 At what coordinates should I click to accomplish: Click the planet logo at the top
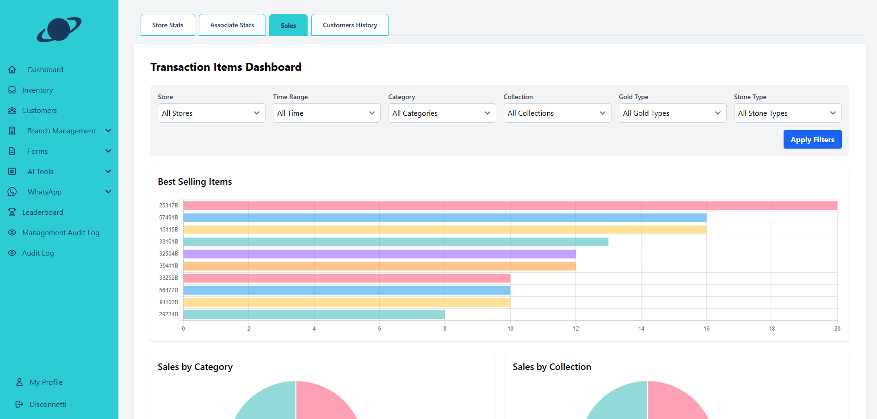tap(59, 30)
